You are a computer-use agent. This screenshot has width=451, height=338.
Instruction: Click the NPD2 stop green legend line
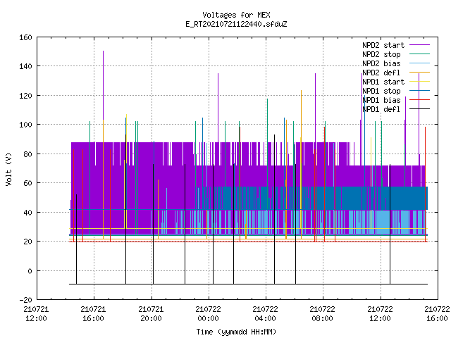pyautogui.click(x=419, y=54)
